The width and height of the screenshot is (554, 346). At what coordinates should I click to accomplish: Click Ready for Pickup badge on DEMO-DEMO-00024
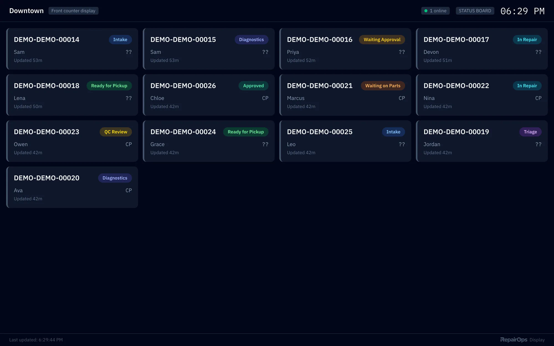246,132
